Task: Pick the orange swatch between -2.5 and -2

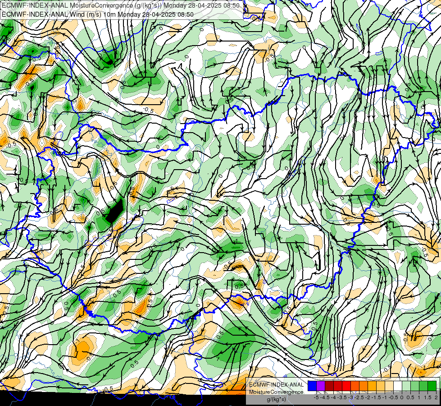Action: [364, 386]
